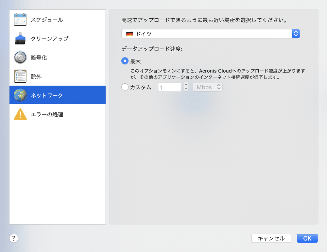The image size is (327, 252).
Task: Open the エラーの処理 settings section
Action: (47, 114)
